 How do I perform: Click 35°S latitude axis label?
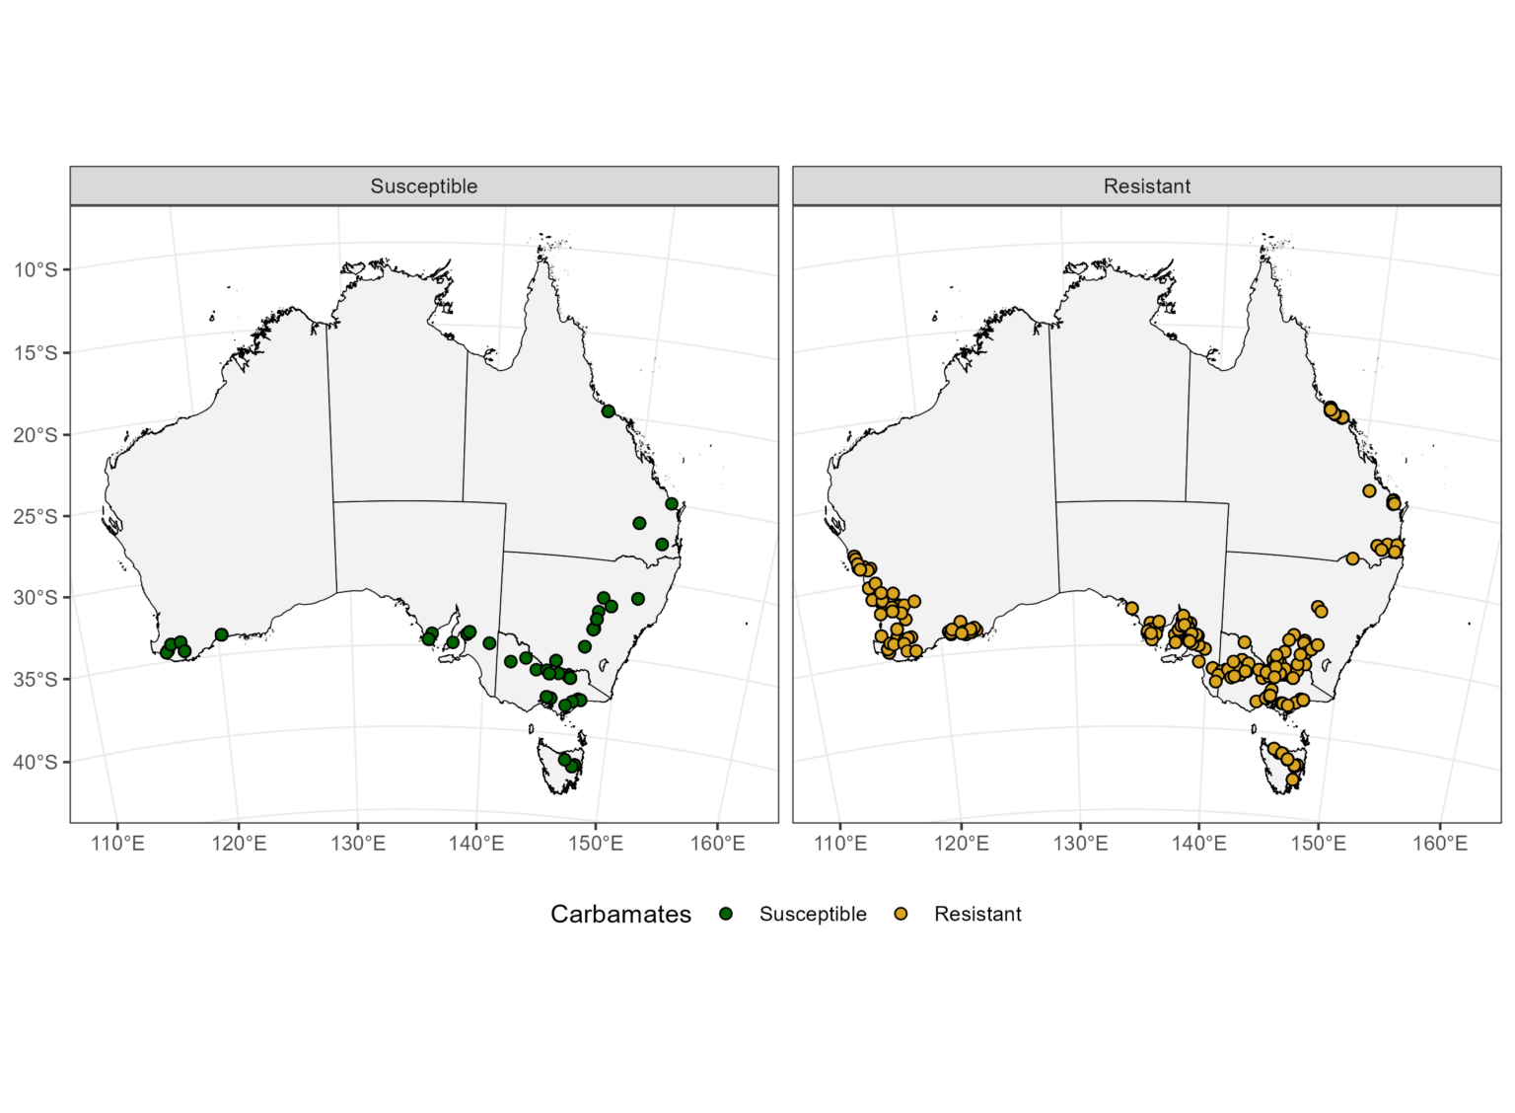point(36,679)
